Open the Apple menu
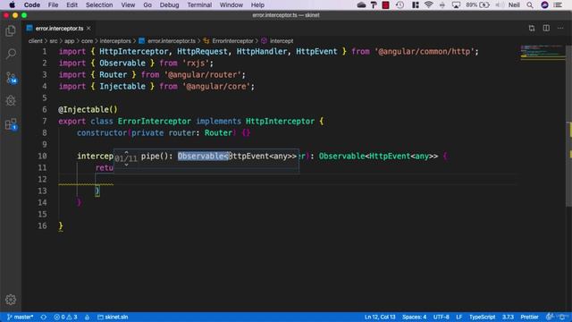The image size is (572, 322). [12, 4]
